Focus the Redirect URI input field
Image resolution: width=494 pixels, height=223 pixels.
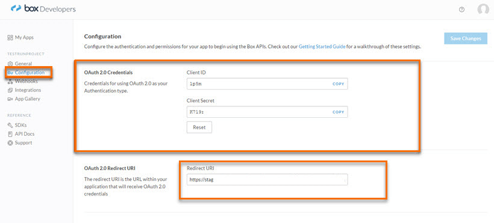point(267,180)
